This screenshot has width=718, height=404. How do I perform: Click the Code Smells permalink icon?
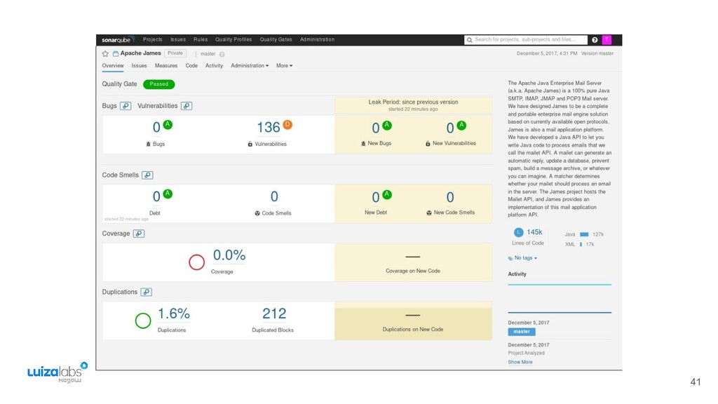(147, 175)
